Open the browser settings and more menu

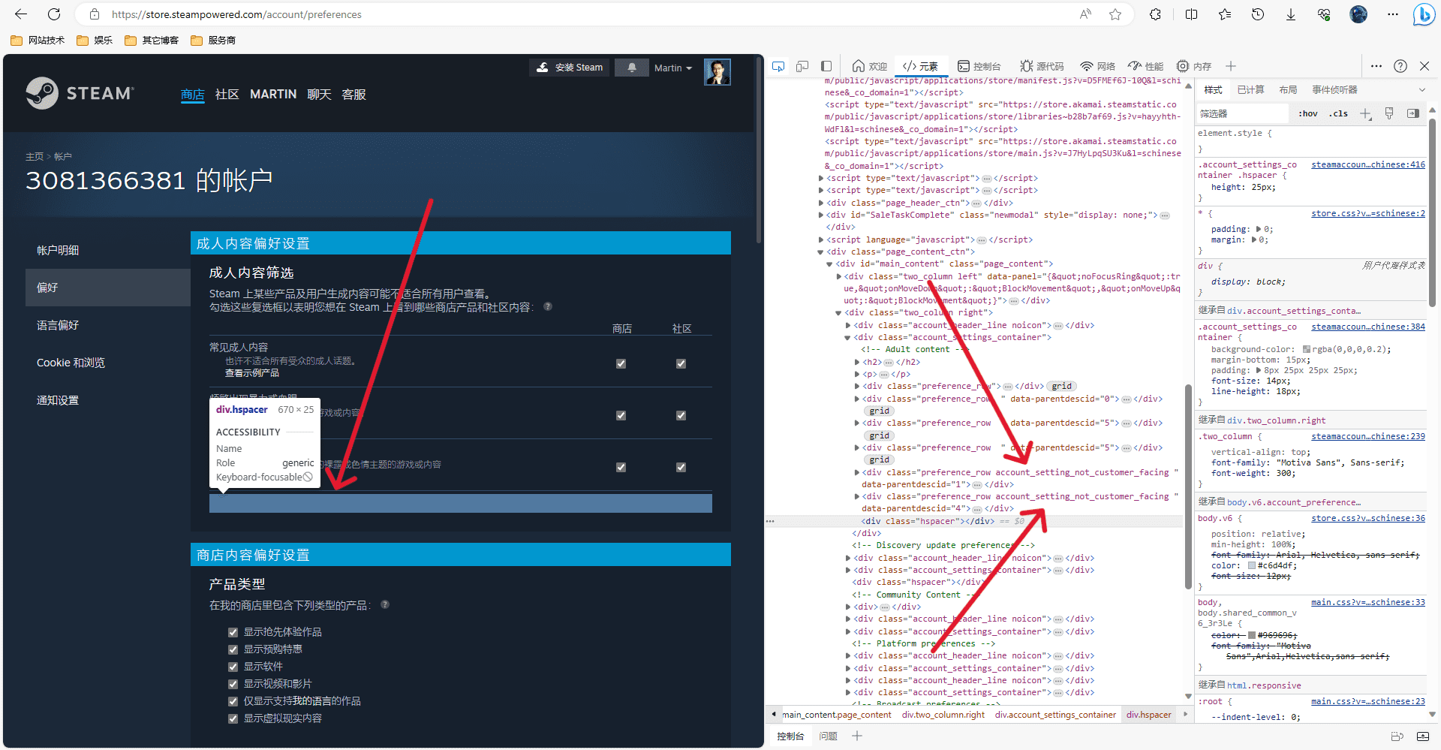click(x=1393, y=14)
